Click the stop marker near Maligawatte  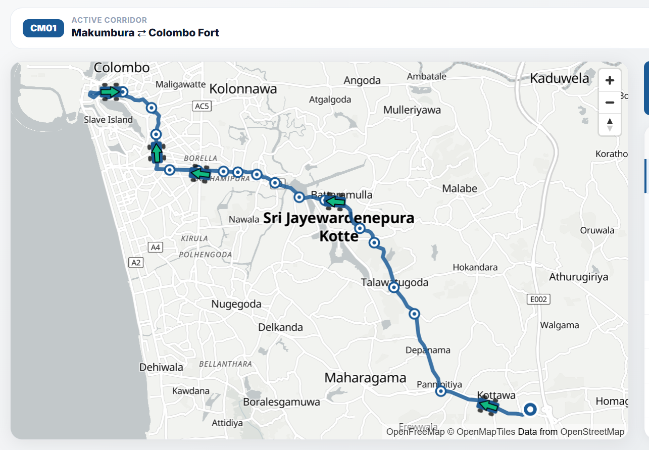(x=151, y=108)
